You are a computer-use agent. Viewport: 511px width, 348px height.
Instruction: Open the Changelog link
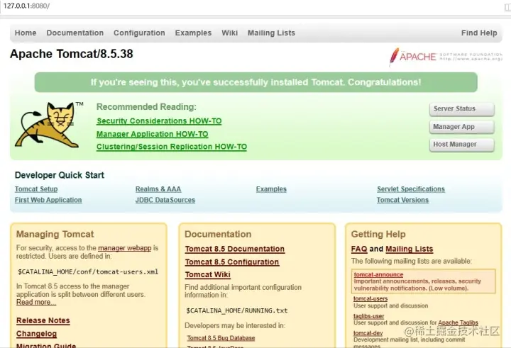pyautogui.click(x=36, y=334)
